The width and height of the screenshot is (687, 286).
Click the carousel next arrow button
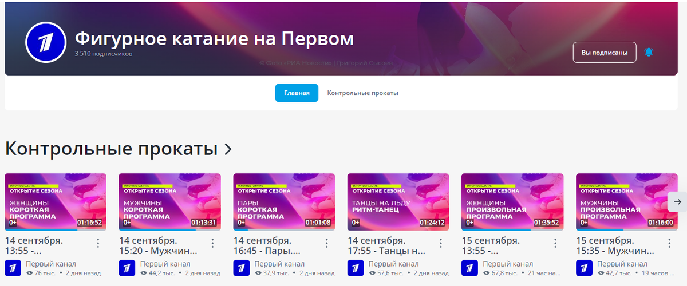point(677,201)
